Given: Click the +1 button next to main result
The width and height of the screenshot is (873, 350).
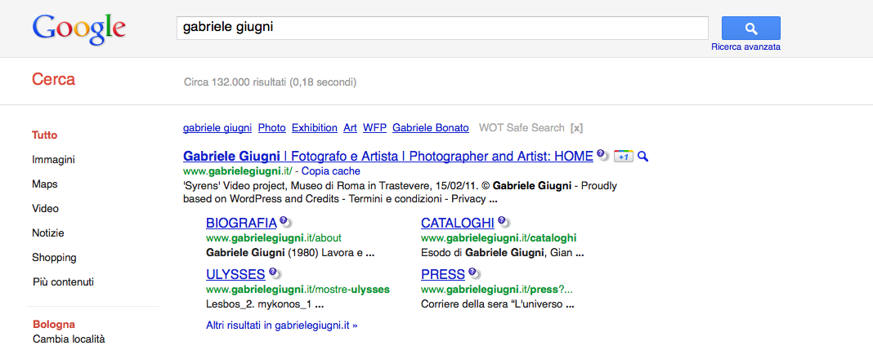Looking at the screenshot, I should [624, 157].
